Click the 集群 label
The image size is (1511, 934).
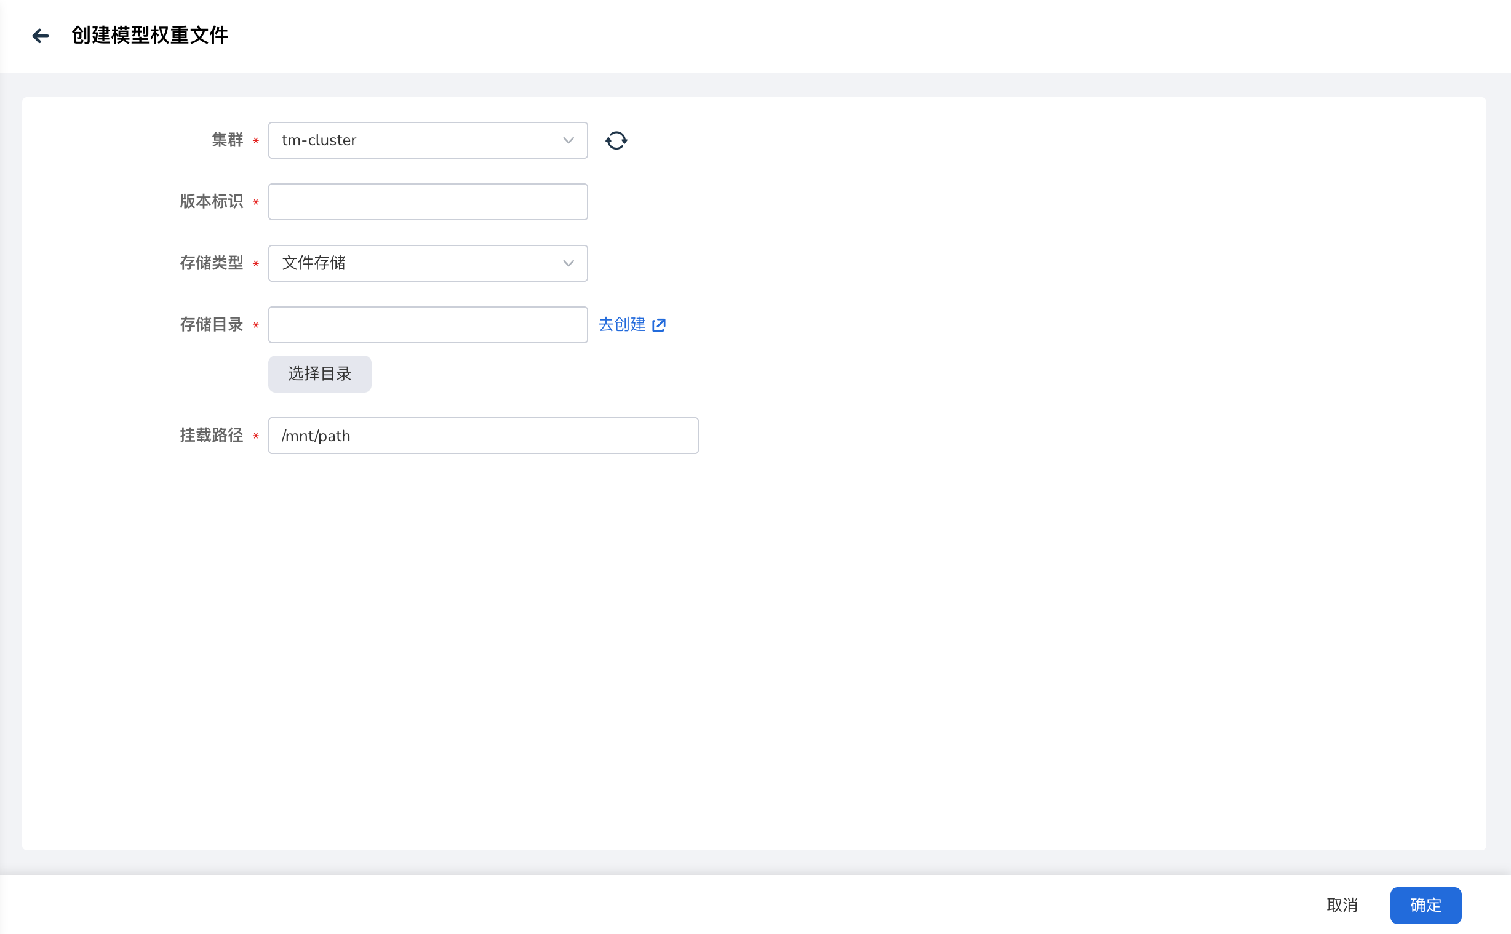[x=227, y=140]
